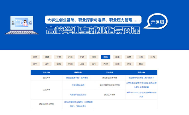Choose the 江苏 province tab
Image resolution: width=189 pixels, height=115 pixels.
coord(141,57)
